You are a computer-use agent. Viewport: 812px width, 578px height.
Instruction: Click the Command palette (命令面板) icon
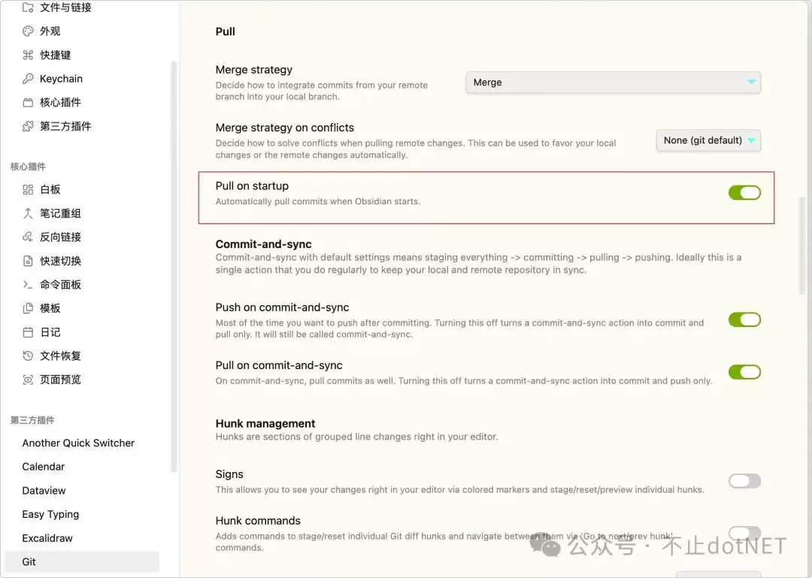point(28,285)
